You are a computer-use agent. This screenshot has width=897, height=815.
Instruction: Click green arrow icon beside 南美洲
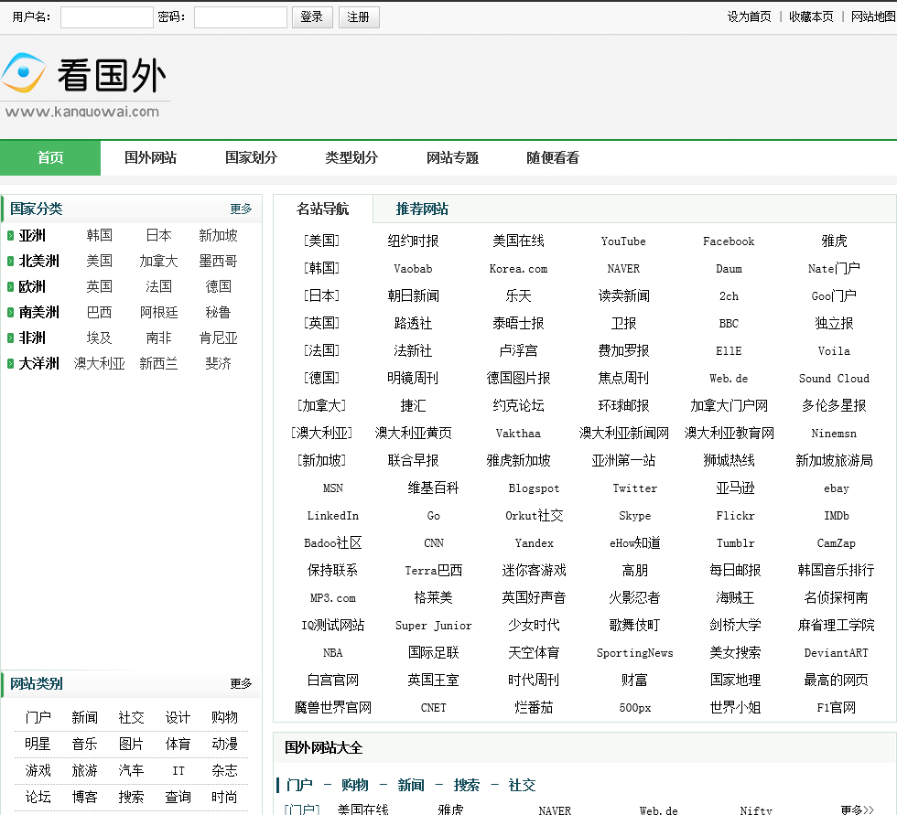pos(10,313)
